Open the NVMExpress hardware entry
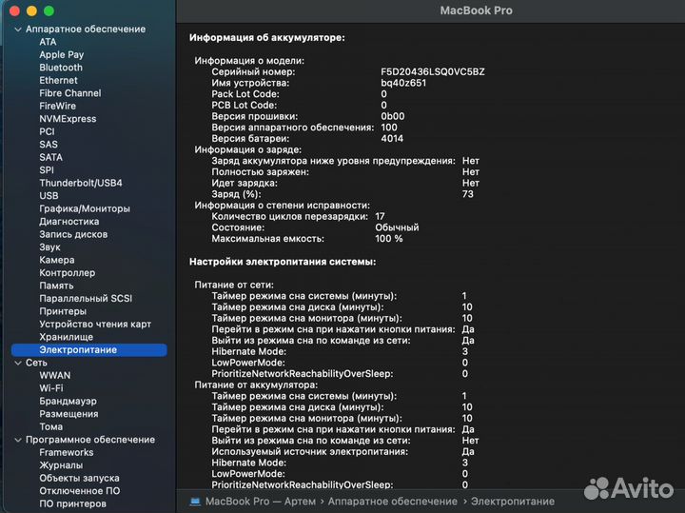 tap(68, 119)
